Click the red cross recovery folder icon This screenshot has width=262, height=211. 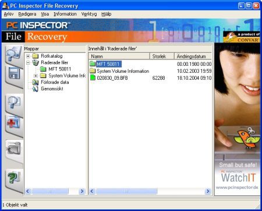[13, 123]
